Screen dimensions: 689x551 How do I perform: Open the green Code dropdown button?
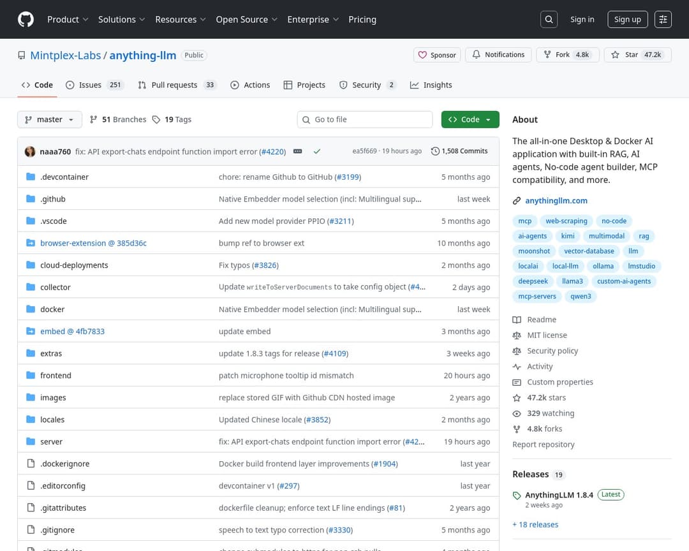tap(470, 119)
